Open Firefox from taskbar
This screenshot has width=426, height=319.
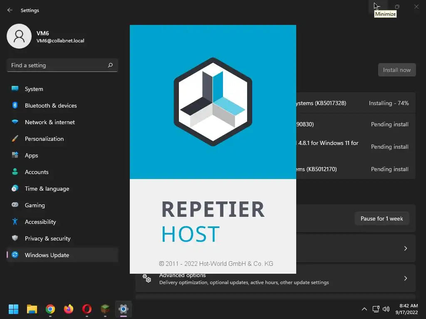(x=69, y=309)
